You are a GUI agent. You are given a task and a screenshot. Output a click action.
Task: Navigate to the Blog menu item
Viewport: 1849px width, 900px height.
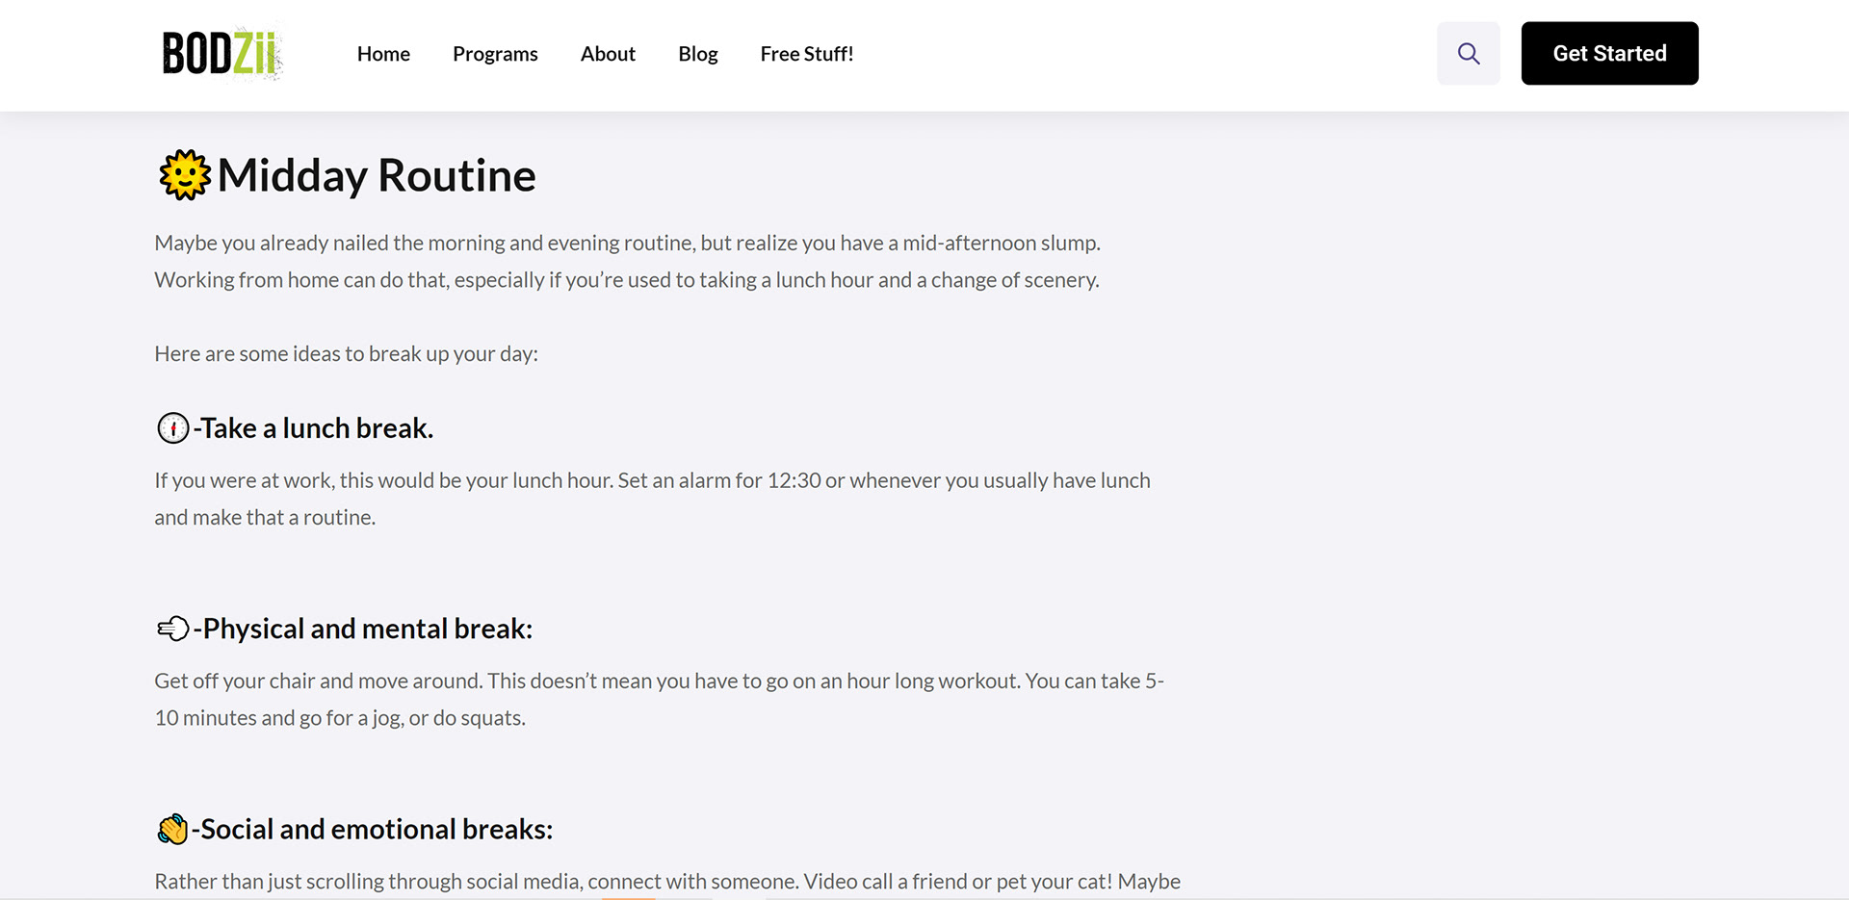698,54
